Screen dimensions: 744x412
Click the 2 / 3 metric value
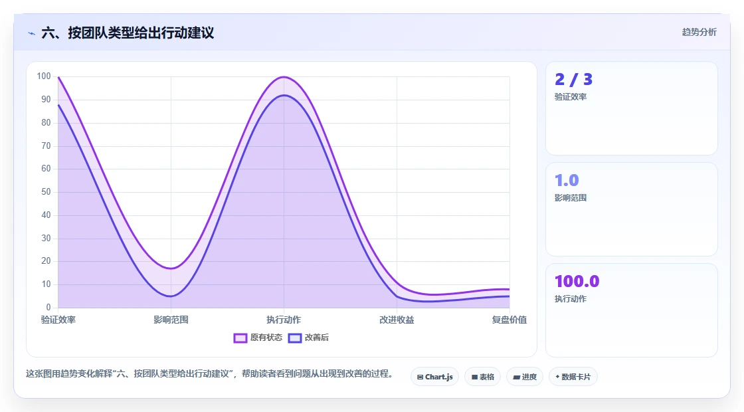pos(574,79)
